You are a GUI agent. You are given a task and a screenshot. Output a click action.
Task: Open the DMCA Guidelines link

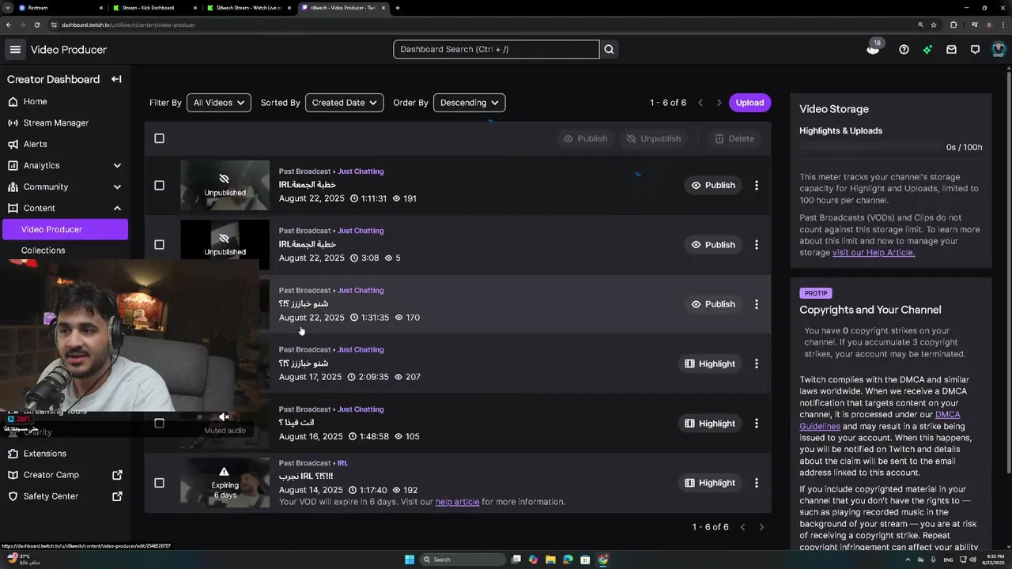[x=880, y=420]
